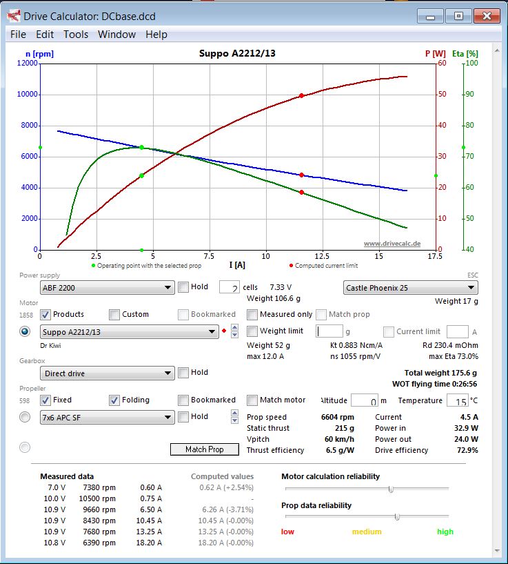
Task: Visit the www.drivecalc.de link on the chart
Action: point(392,244)
